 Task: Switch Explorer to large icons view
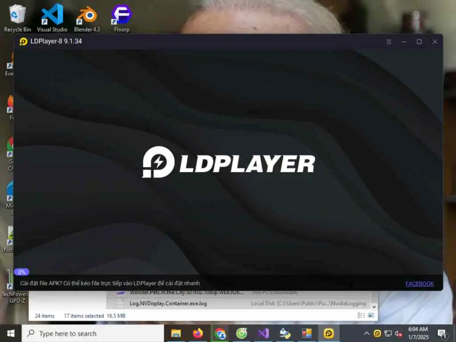tap(371, 316)
